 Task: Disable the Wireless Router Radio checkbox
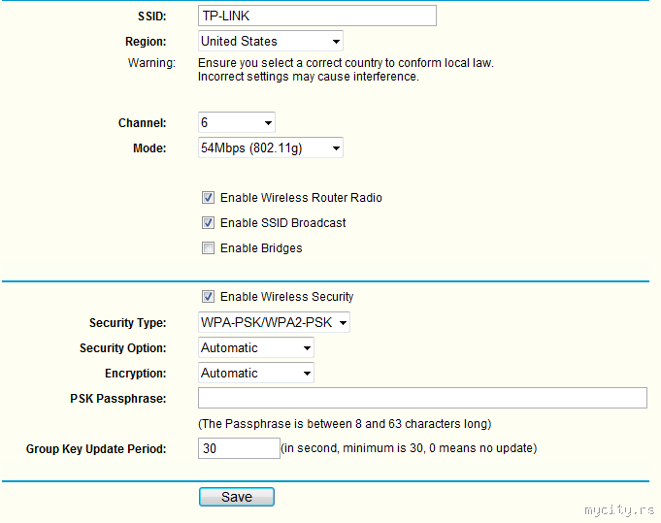[x=208, y=198]
